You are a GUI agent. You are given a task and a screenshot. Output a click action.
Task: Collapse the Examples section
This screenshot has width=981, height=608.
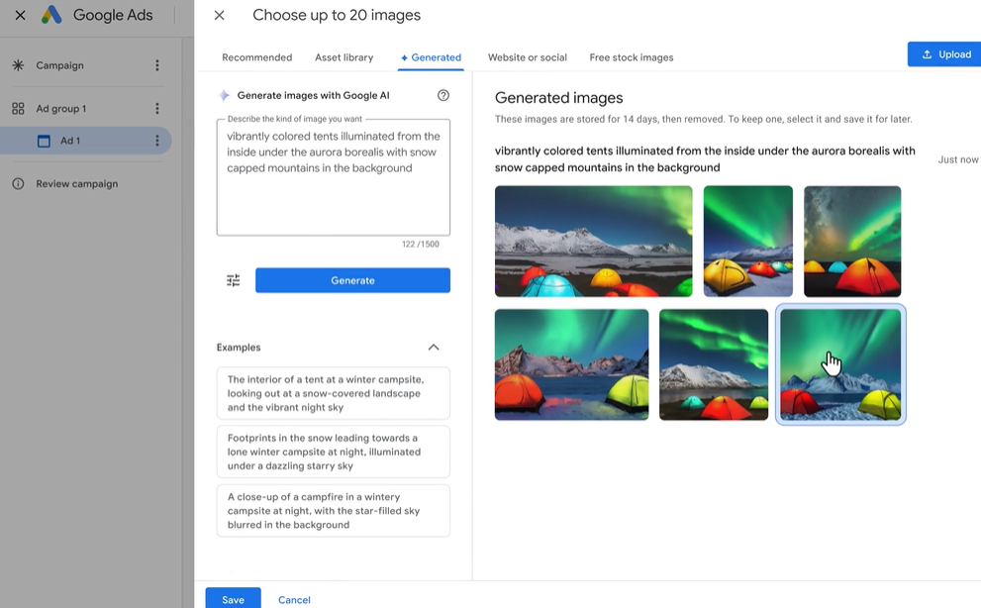433,348
